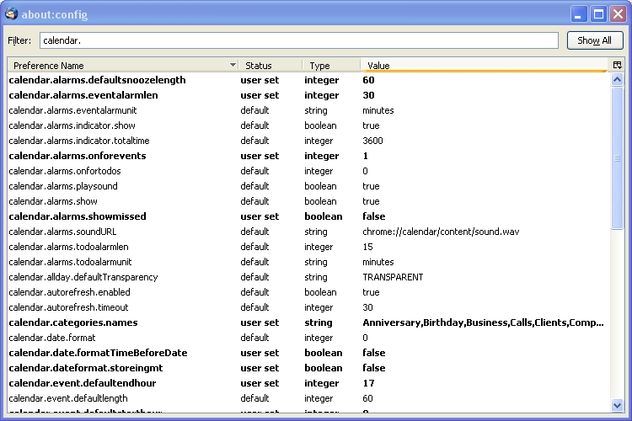This screenshot has height=421, width=632.
Task: Sort by the Type column header
Action: 330,65
